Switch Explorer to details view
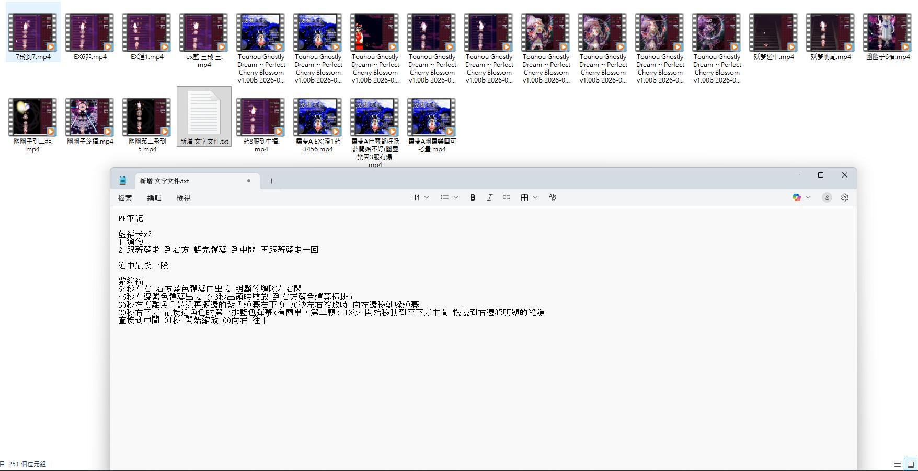 [x=898, y=464]
